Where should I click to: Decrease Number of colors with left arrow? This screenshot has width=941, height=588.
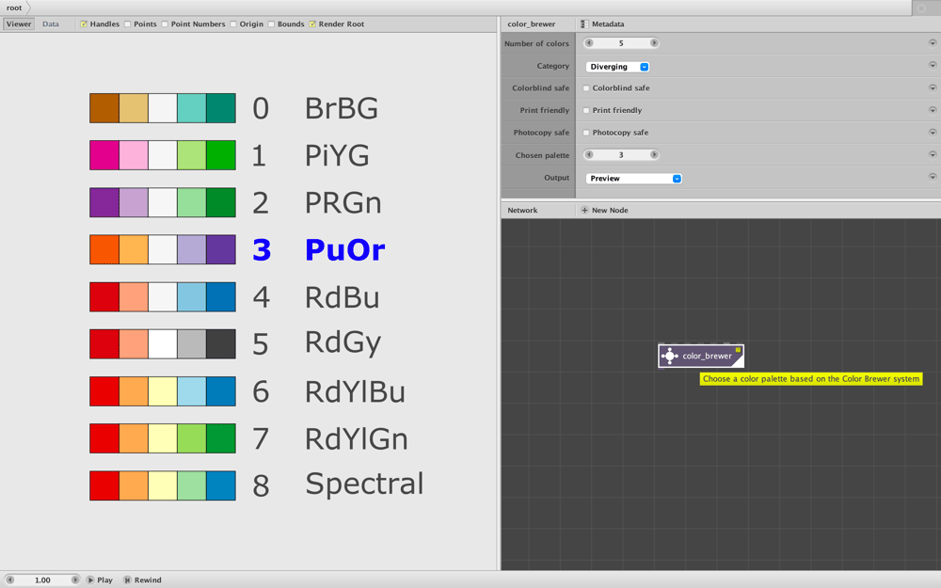point(589,43)
